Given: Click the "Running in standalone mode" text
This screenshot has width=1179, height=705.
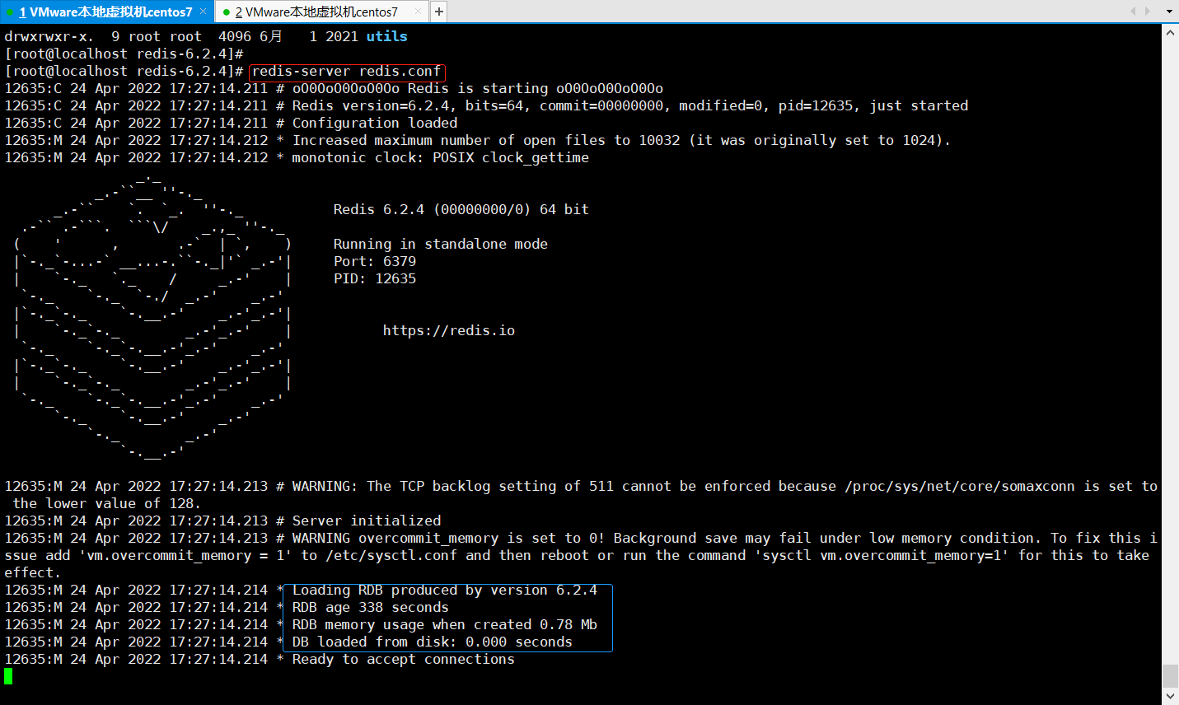Looking at the screenshot, I should click(441, 244).
